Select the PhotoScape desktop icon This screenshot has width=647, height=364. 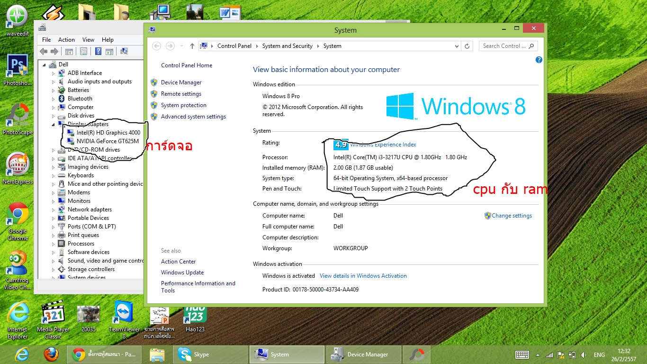click(18, 119)
